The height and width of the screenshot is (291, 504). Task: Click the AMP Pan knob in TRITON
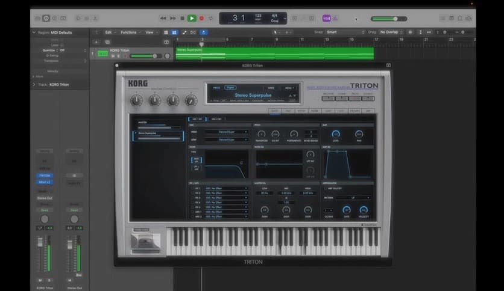359,134
